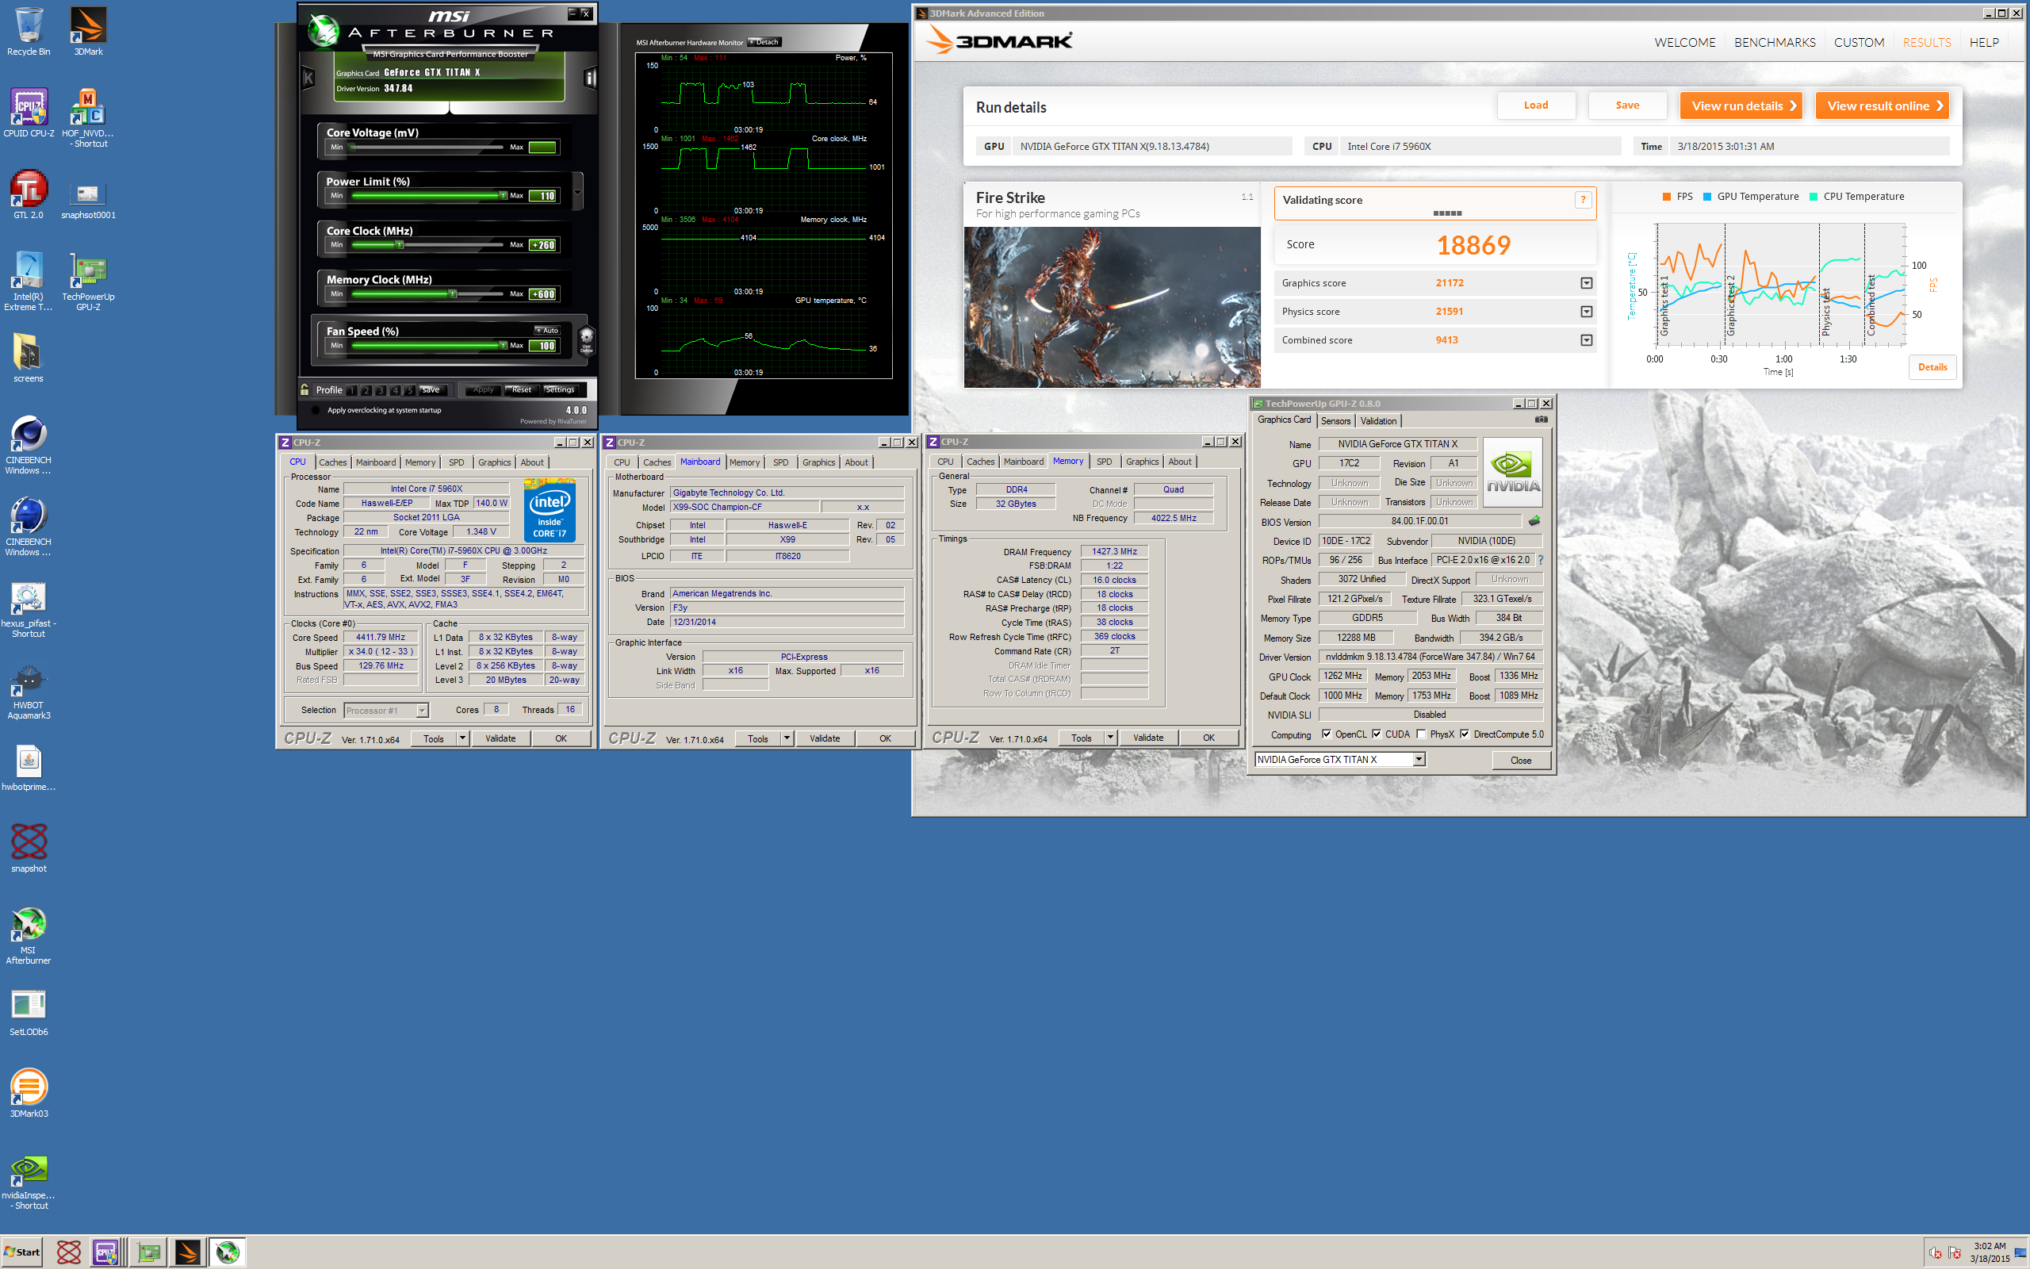Click Afterburner profile lock icon
The width and height of the screenshot is (2030, 1269).
coord(304,389)
